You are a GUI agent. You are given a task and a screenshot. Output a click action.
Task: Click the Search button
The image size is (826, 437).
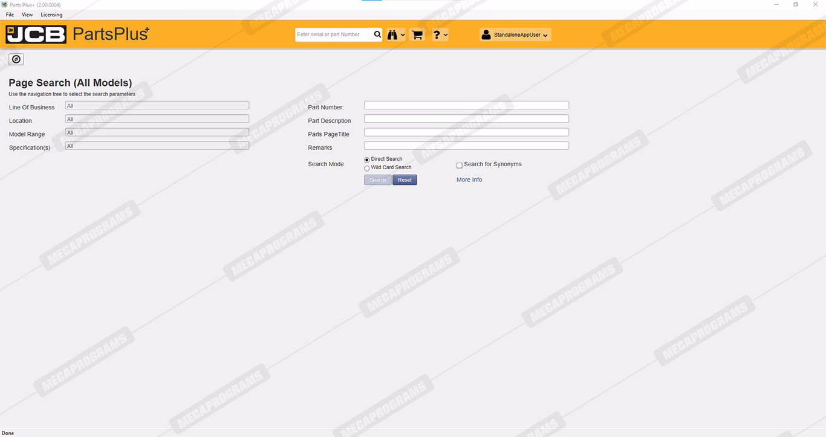click(x=378, y=180)
